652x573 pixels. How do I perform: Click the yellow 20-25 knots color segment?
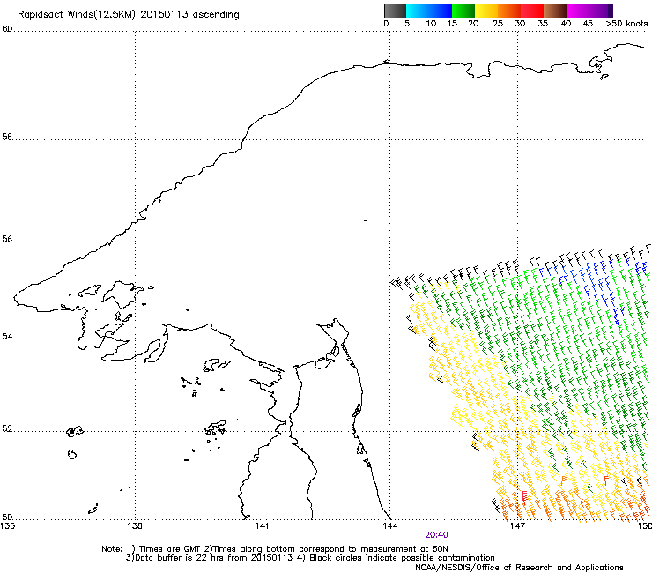coord(486,11)
